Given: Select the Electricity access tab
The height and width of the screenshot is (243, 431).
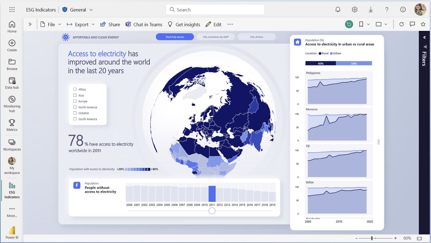Looking at the screenshot, I should 175,37.
